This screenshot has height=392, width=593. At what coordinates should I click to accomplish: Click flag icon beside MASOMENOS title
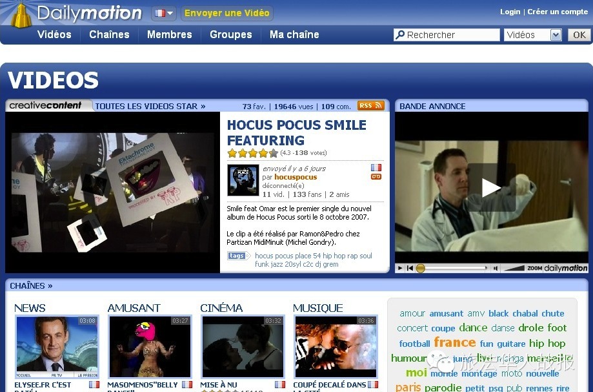[187, 384]
